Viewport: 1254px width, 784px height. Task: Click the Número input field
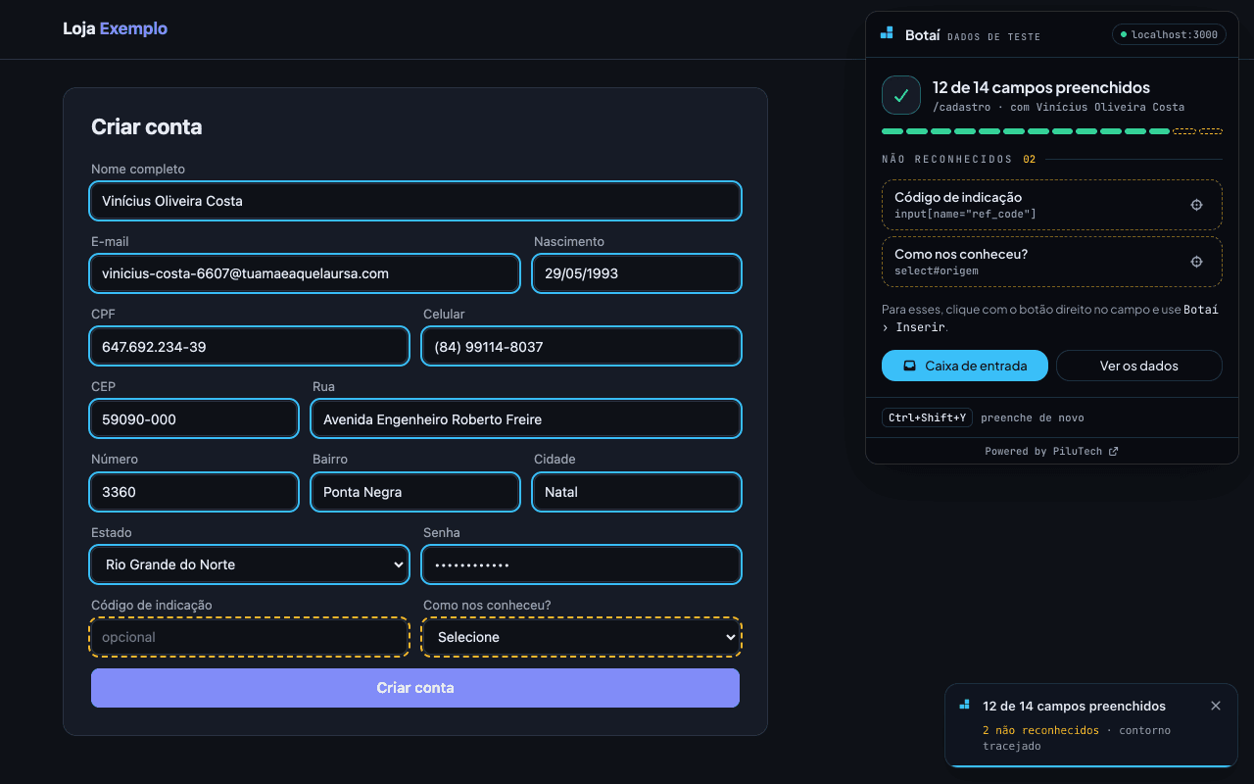[194, 492]
